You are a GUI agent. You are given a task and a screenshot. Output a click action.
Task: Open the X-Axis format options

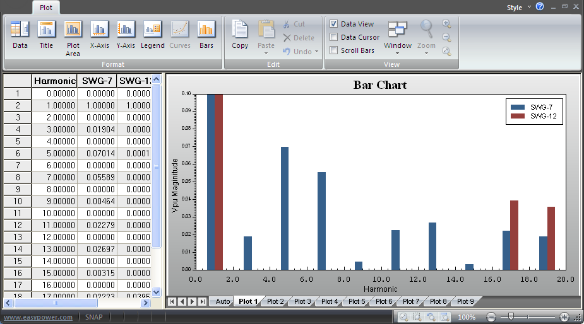coord(100,35)
